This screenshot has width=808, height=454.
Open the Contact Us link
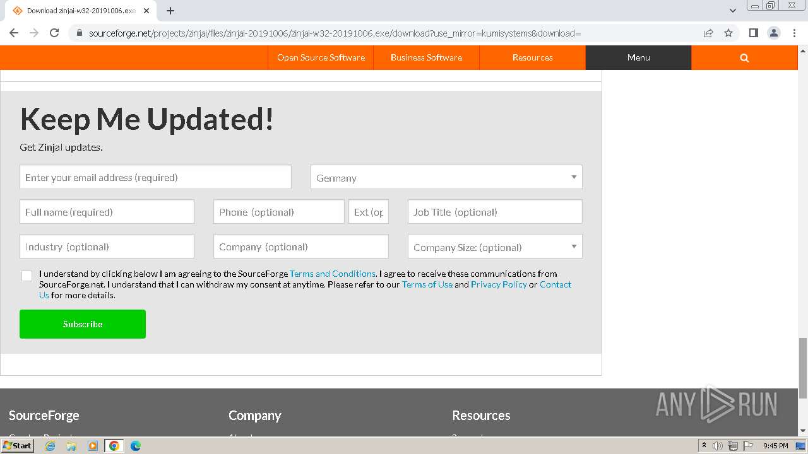(x=555, y=284)
